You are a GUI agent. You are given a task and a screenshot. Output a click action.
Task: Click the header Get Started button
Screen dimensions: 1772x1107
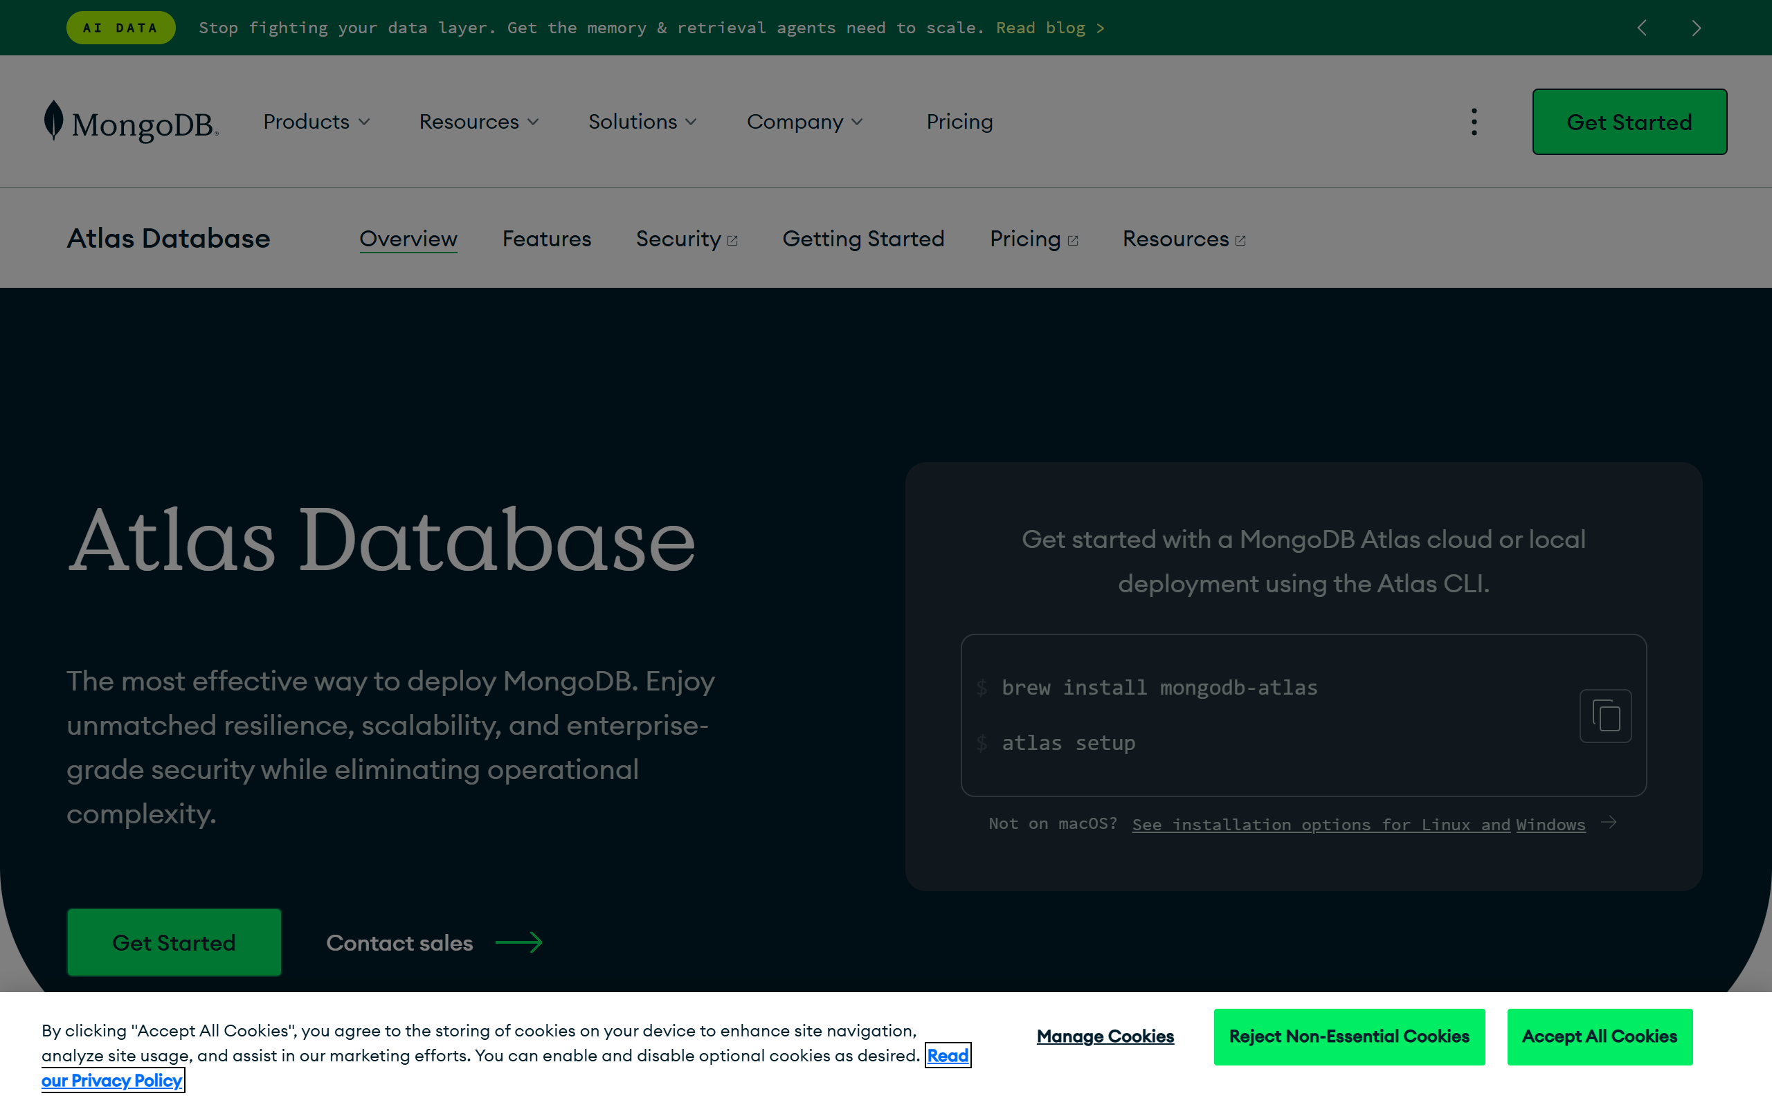coord(1629,122)
